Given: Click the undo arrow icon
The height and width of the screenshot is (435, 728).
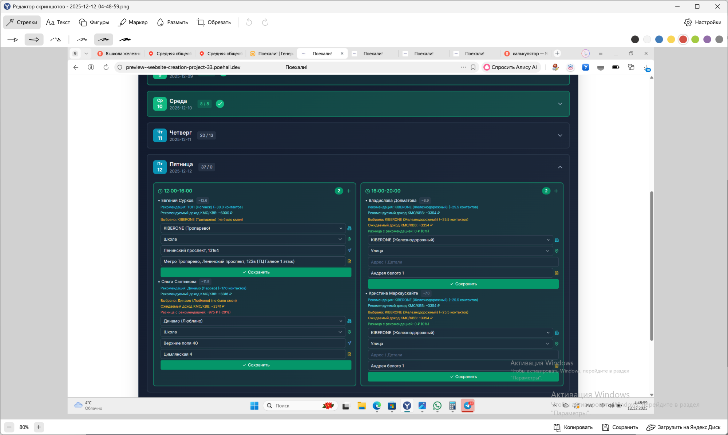Looking at the screenshot, I should pyautogui.click(x=249, y=22).
